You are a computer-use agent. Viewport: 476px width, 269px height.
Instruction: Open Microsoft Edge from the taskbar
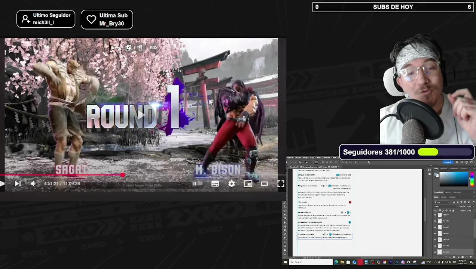[336, 262]
